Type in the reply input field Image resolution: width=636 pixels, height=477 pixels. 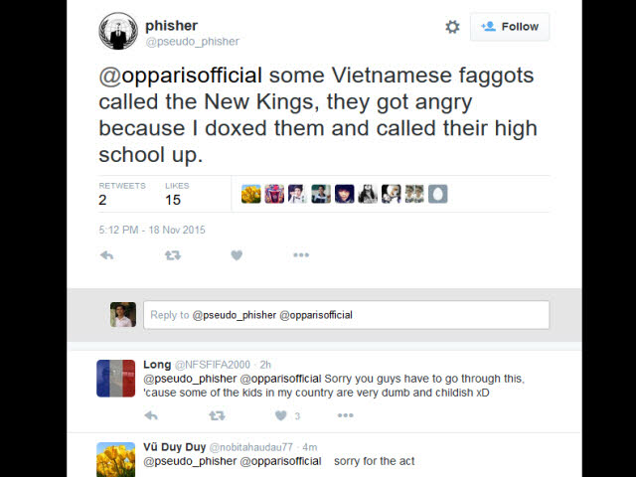tap(346, 315)
